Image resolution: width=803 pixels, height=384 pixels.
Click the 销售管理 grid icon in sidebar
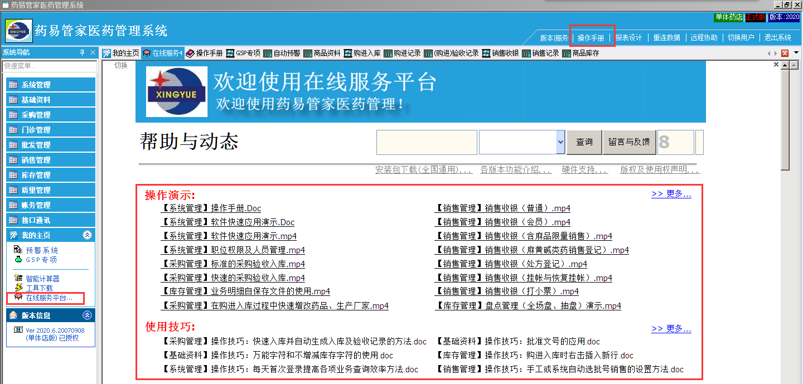pyautogui.click(x=13, y=161)
